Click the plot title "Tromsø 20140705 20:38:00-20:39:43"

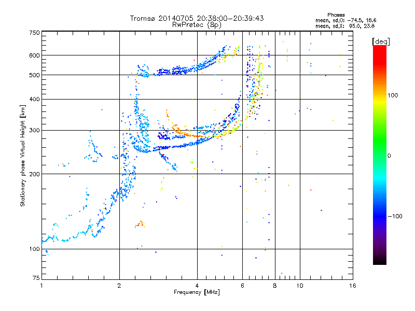pos(197,18)
